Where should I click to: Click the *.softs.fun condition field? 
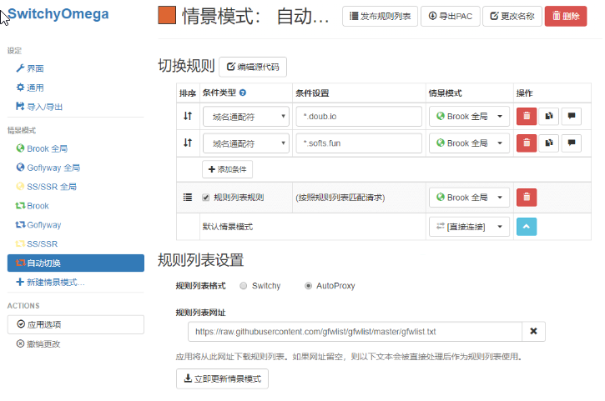(359, 143)
